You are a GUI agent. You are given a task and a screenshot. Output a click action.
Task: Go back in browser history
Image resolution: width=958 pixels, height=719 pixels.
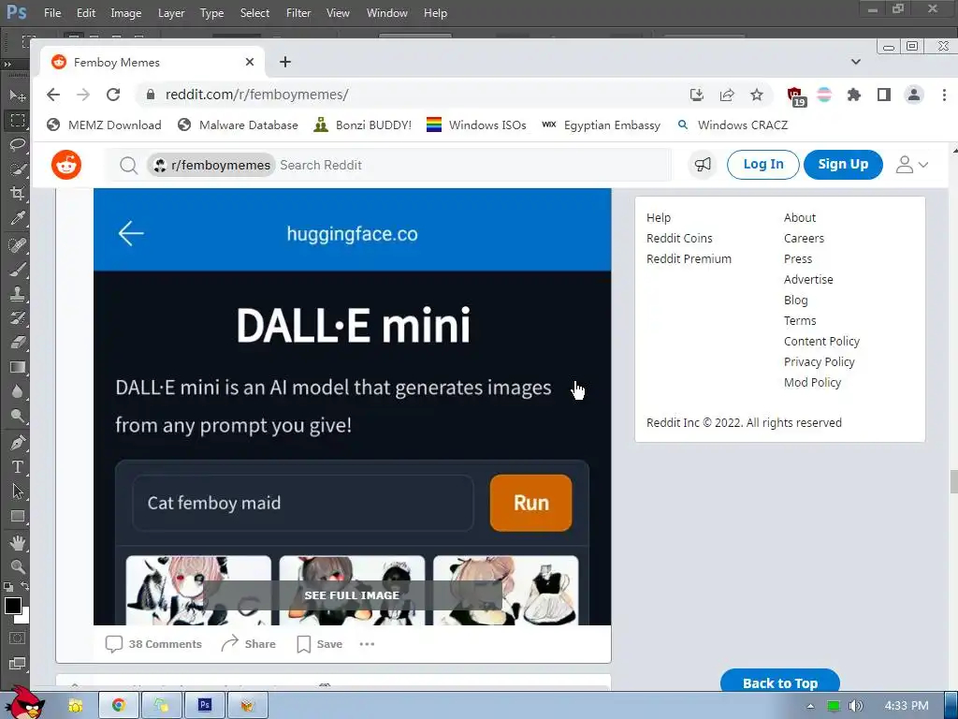53,95
